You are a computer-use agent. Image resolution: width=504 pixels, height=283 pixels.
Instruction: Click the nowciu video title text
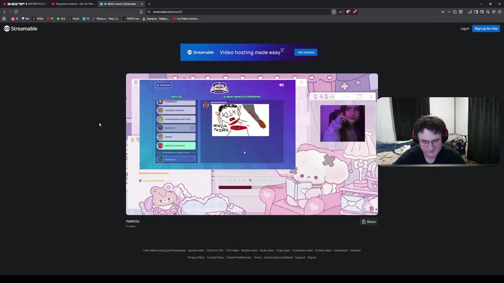[x=133, y=221]
